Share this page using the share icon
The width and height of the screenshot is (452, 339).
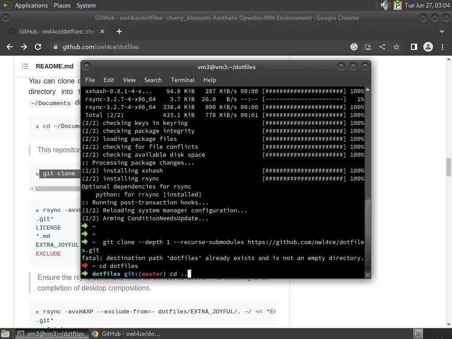point(382,47)
